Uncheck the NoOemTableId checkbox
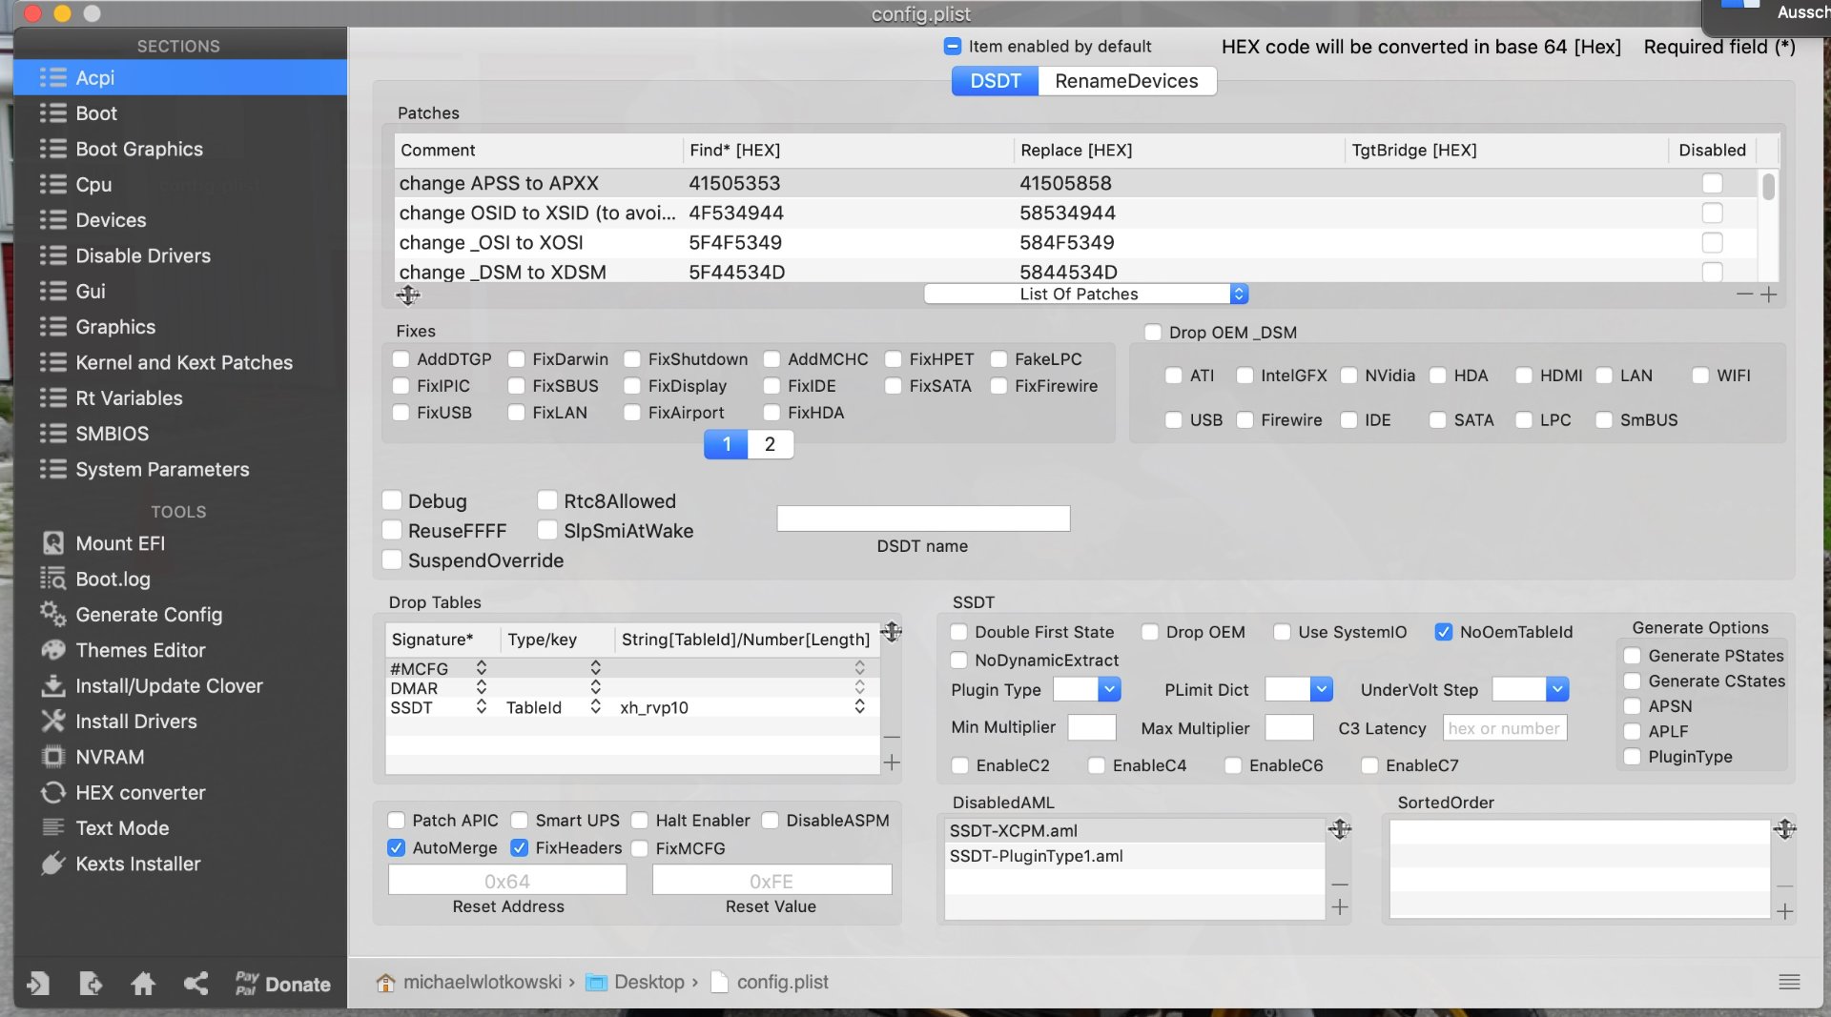 (x=1444, y=632)
